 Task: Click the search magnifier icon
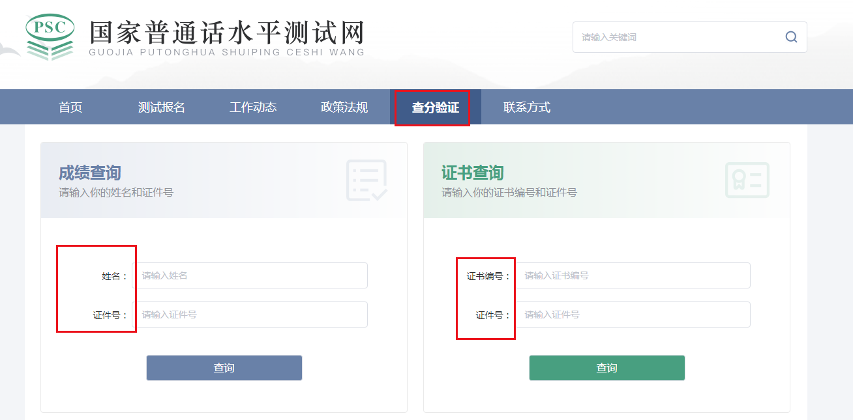[791, 36]
